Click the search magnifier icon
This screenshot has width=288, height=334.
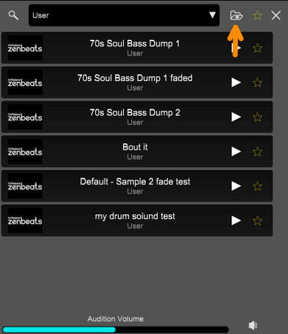tap(13, 15)
